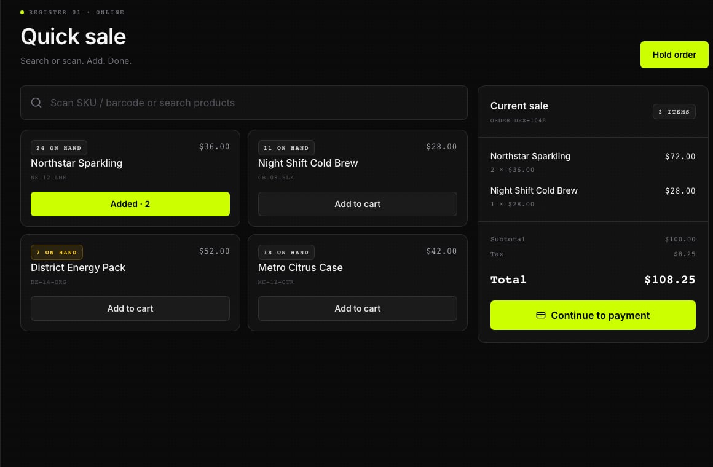
Task: Click the $52.00 price on District Energy card
Action: click(x=214, y=251)
